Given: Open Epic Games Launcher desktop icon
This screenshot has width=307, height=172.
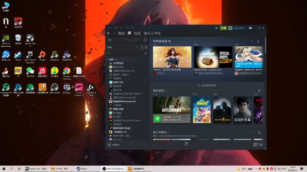Looking at the screenshot, I should point(30,57).
